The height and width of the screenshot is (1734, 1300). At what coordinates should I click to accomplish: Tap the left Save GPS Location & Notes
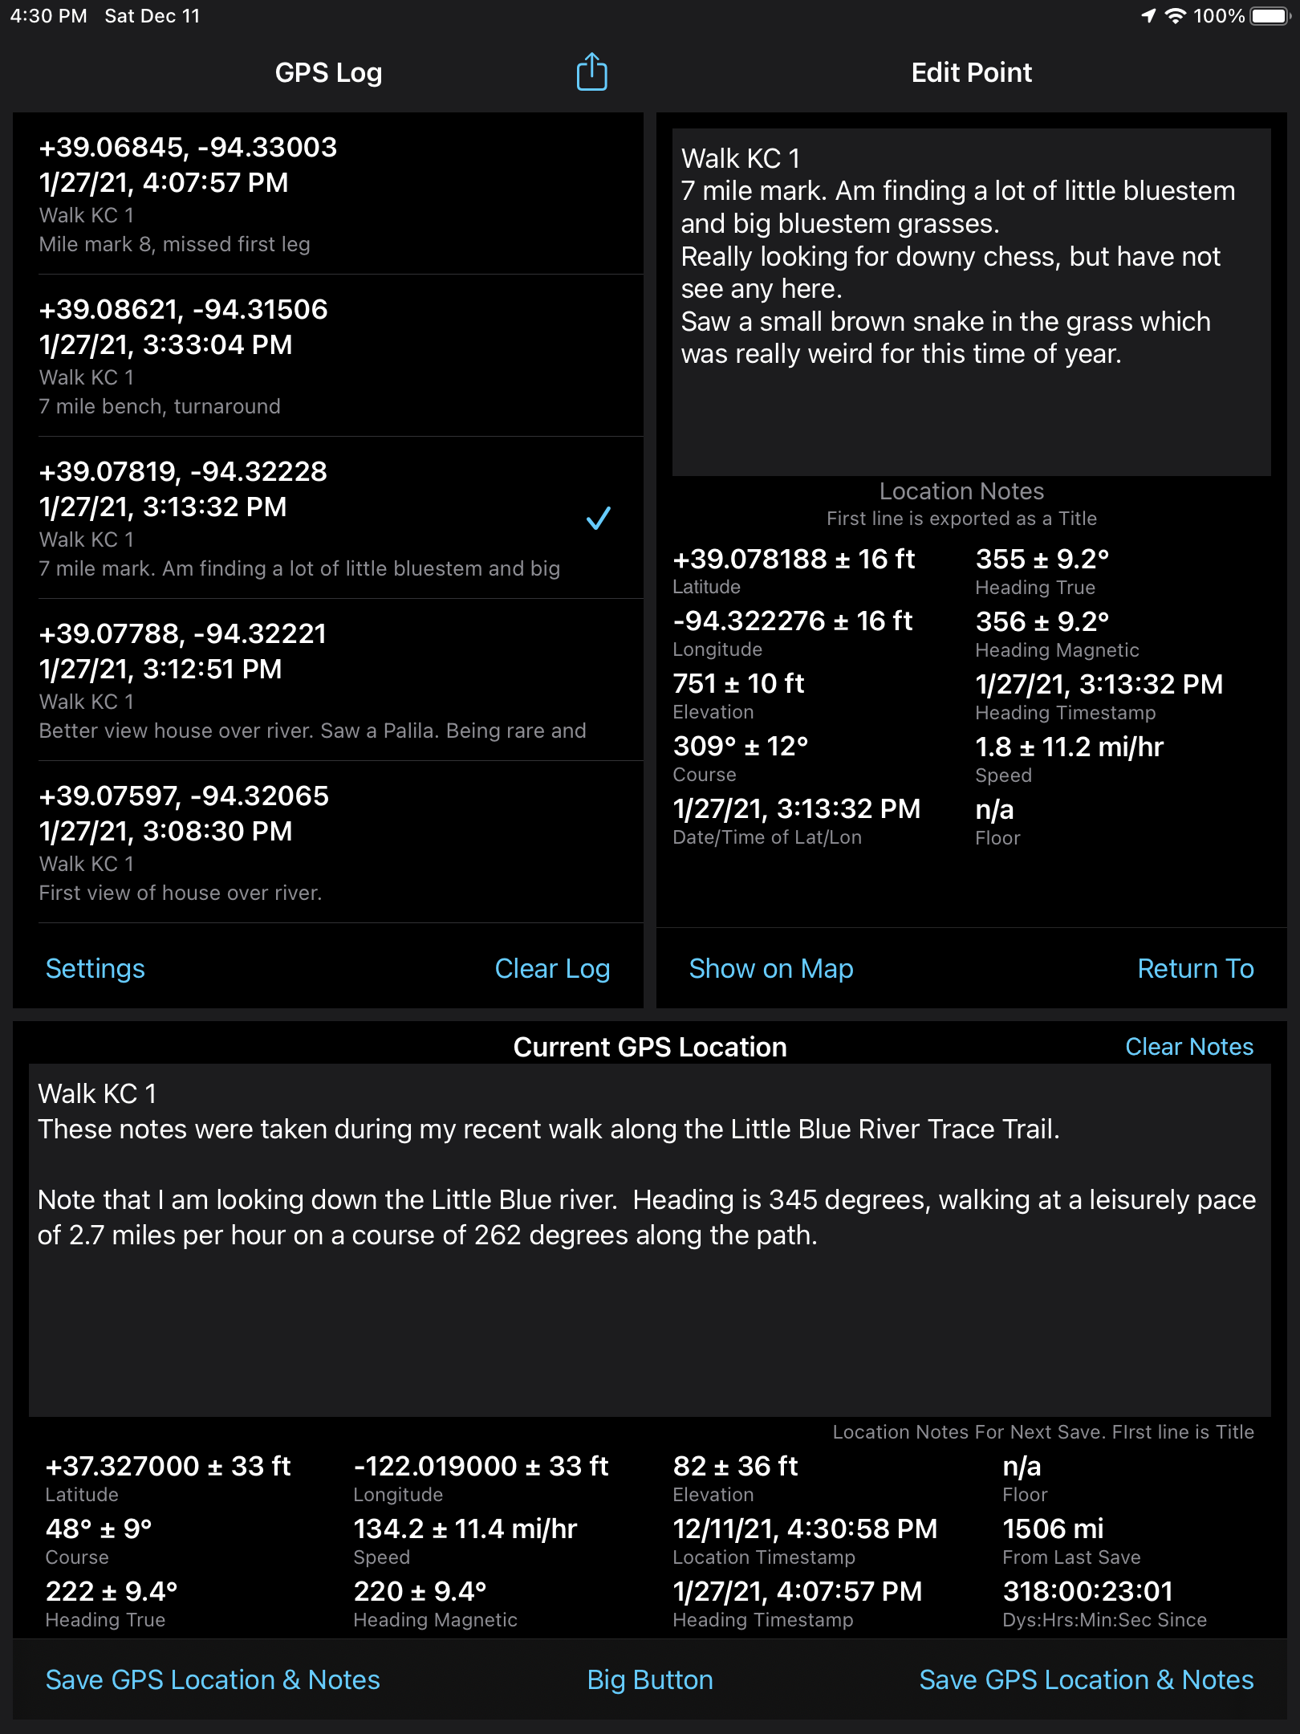pos(213,1679)
